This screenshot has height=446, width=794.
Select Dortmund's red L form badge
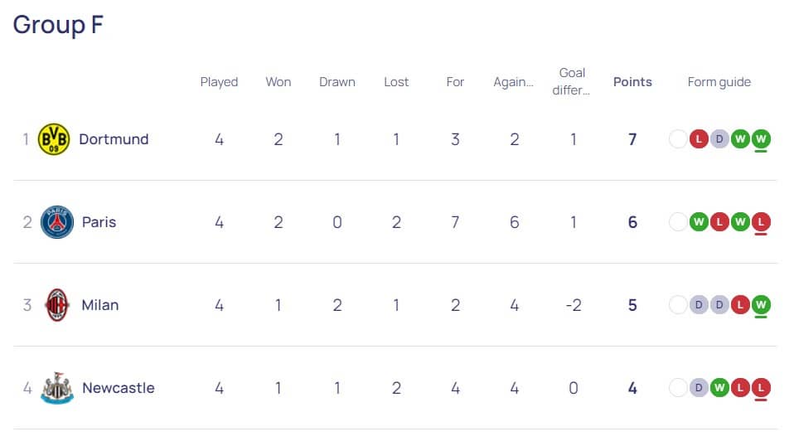[699, 138]
